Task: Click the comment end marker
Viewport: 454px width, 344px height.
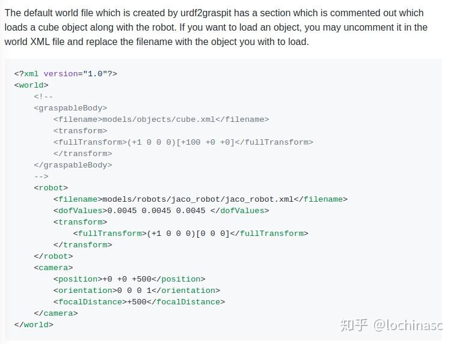Action: coord(41,177)
